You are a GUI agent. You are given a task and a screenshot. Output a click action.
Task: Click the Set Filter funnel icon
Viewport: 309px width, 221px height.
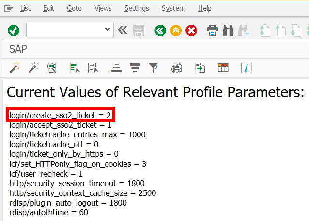coord(154,68)
